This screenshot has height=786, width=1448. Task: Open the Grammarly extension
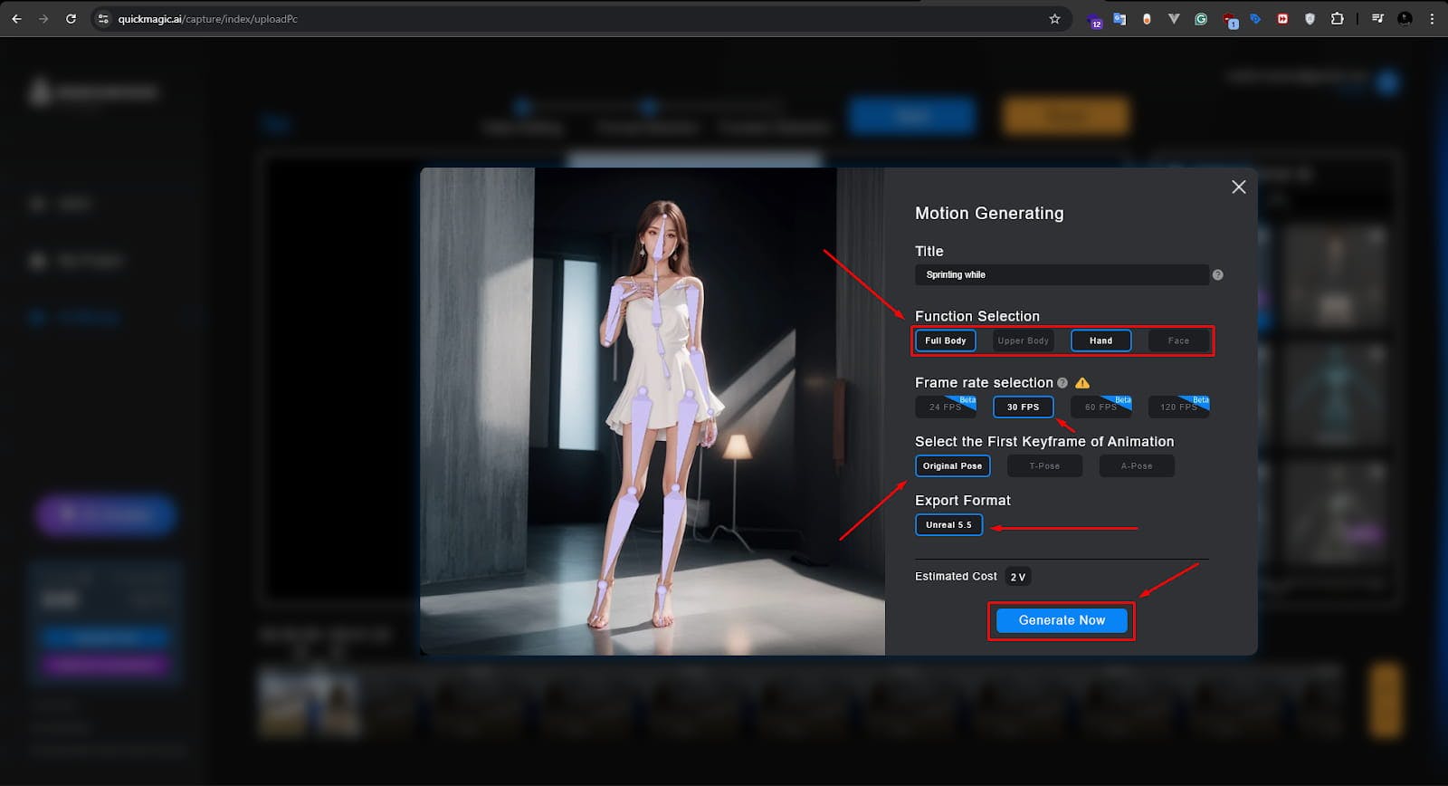pyautogui.click(x=1201, y=18)
